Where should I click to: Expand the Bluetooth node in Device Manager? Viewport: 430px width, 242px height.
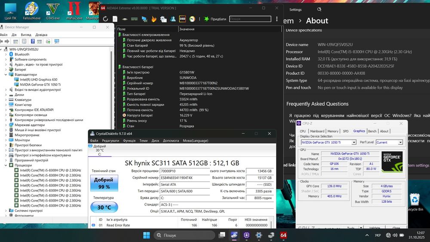pos(6,55)
